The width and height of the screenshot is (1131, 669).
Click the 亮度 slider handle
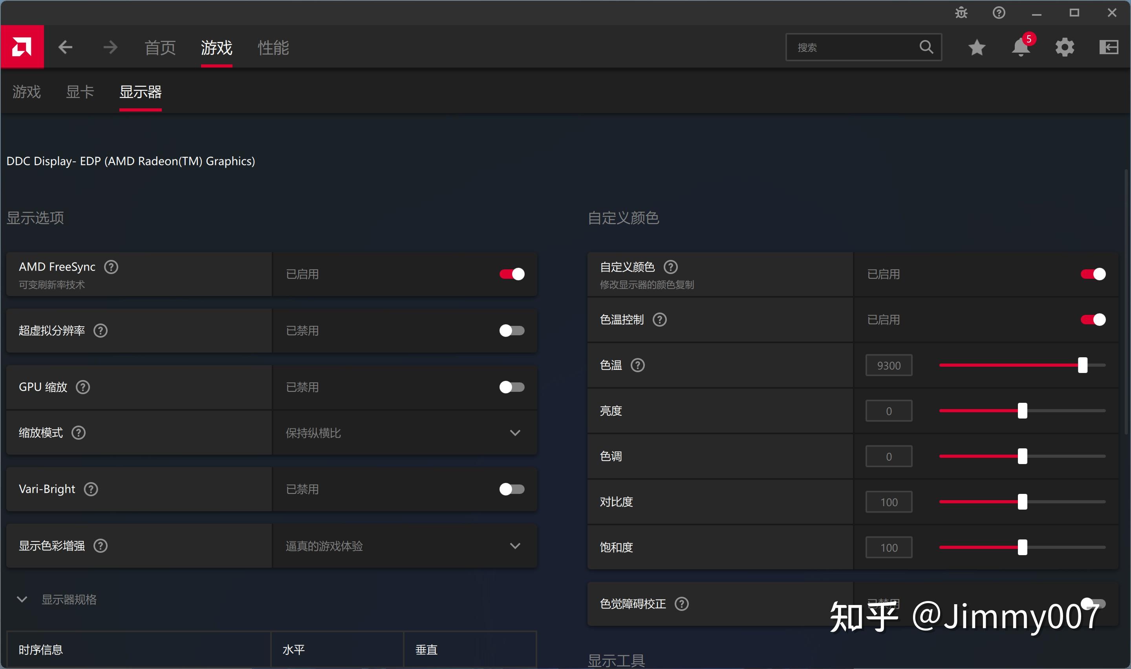1022,411
